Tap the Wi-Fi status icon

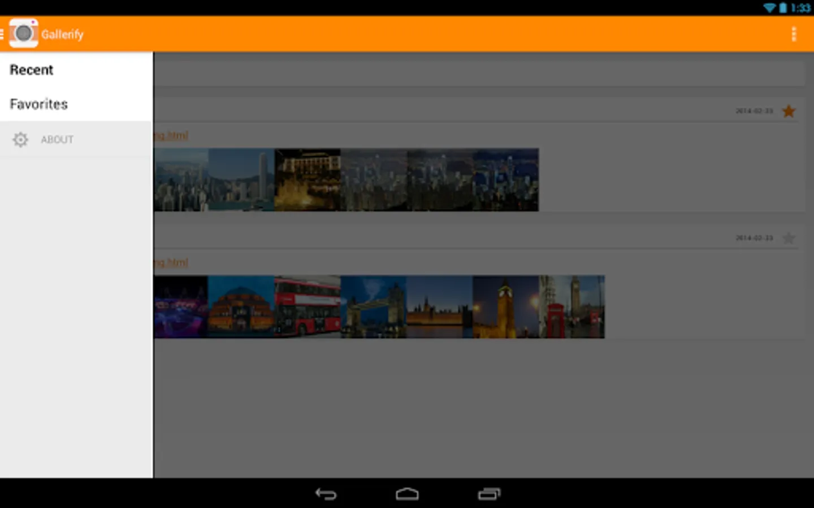(770, 8)
